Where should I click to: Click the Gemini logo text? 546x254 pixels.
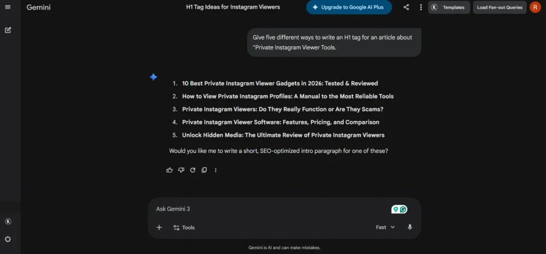coord(38,7)
